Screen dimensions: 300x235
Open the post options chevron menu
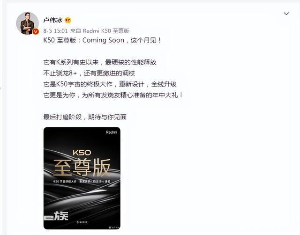pos(286,14)
